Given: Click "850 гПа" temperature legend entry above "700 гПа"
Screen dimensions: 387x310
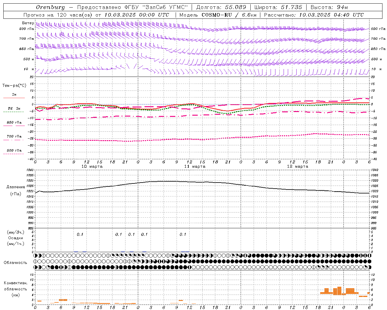Looking at the screenshot, I should 14,123.
